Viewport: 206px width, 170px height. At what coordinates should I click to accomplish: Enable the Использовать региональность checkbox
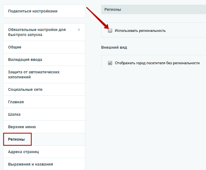(x=110, y=30)
